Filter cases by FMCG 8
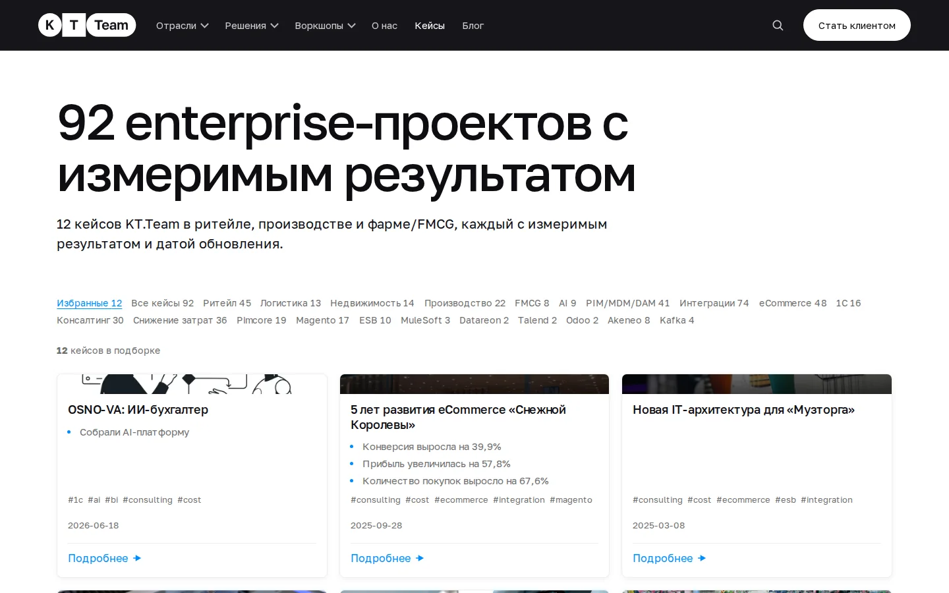 (532, 303)
